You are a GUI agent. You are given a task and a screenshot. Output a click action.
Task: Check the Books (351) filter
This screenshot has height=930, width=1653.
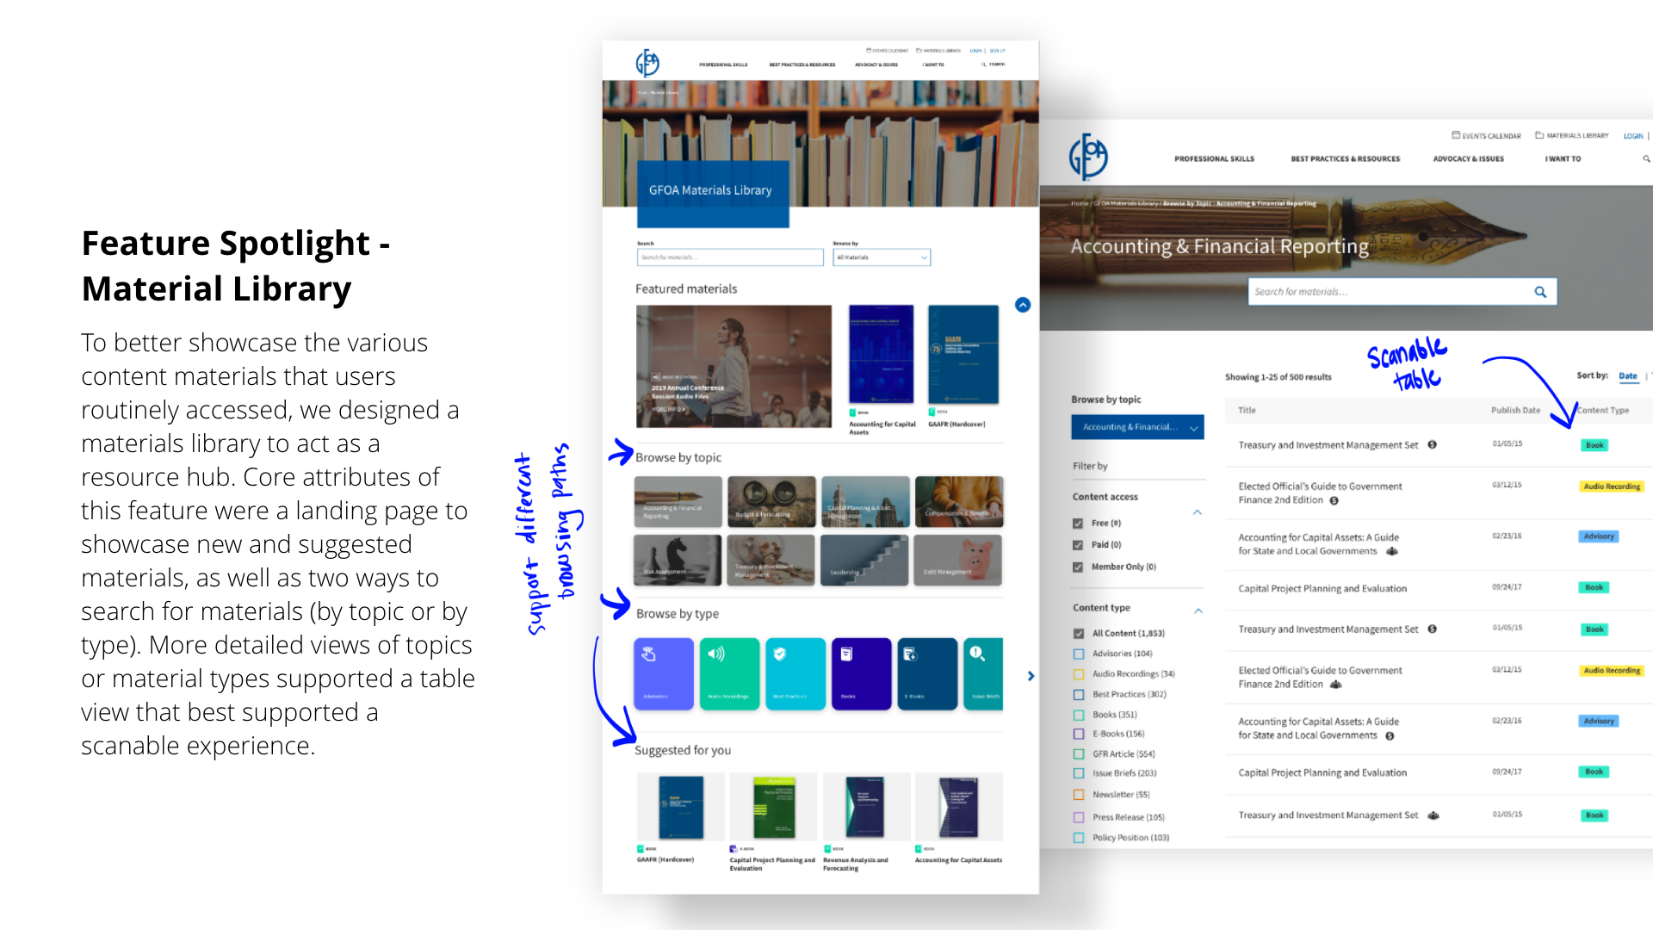point(1079,715)
